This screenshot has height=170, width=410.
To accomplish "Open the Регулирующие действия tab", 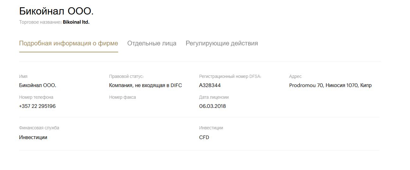I will (x=222, y=43).
